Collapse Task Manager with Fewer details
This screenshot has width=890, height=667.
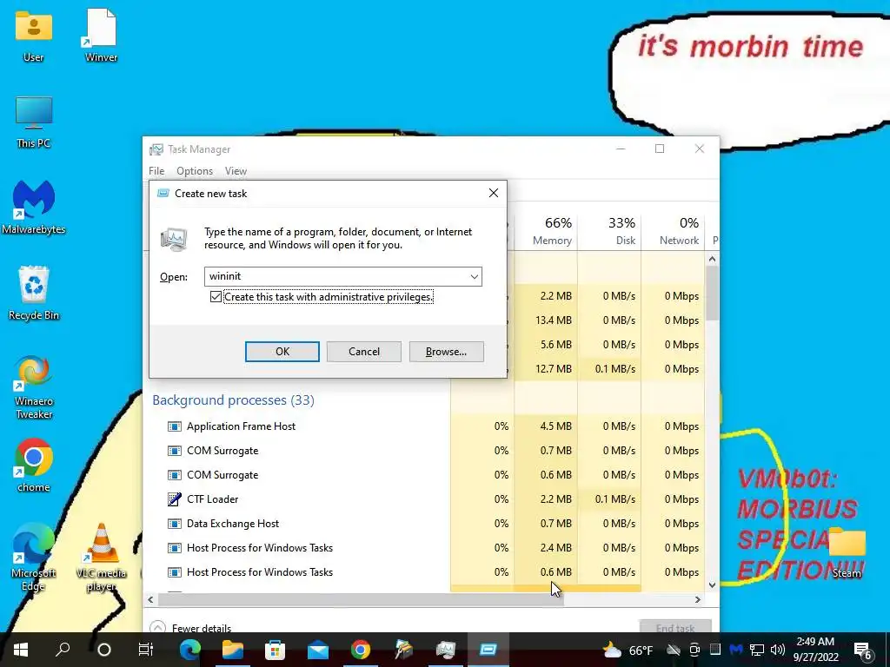[x=190, y=627]
